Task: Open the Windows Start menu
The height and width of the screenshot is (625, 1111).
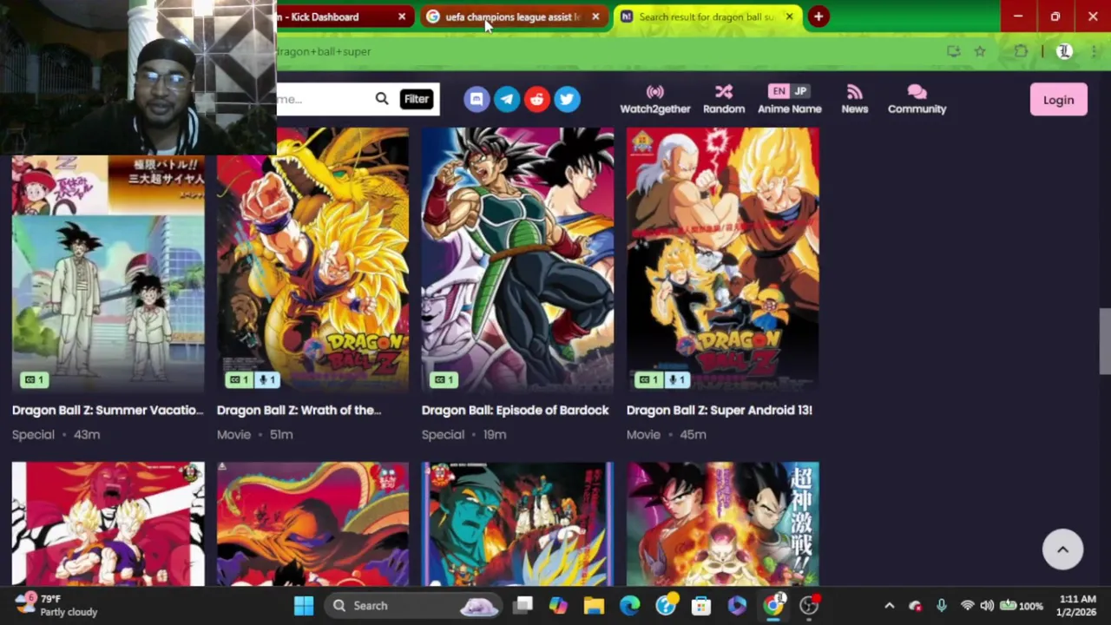Action: point(304,605)
